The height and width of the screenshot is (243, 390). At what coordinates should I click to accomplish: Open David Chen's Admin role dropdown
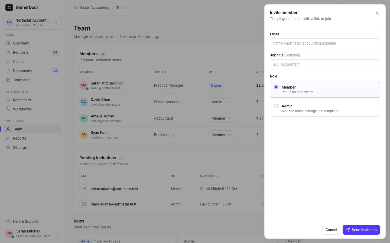pyautogui.click(x=221, y=102)
